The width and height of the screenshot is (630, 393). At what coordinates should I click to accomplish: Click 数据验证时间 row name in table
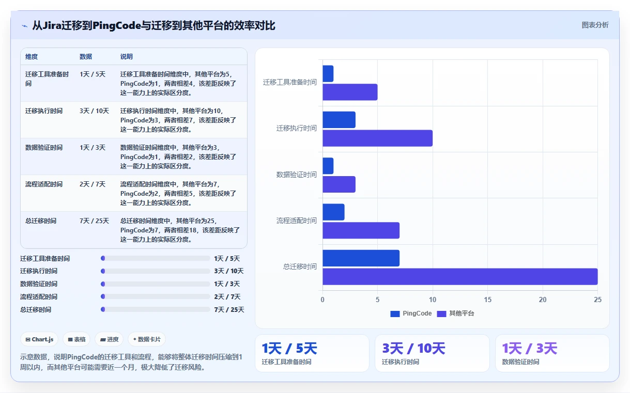click(44, 147)
